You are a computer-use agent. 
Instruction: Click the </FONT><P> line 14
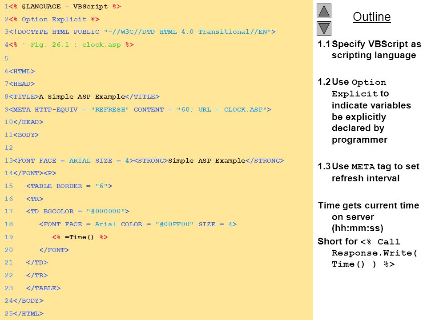31,173
